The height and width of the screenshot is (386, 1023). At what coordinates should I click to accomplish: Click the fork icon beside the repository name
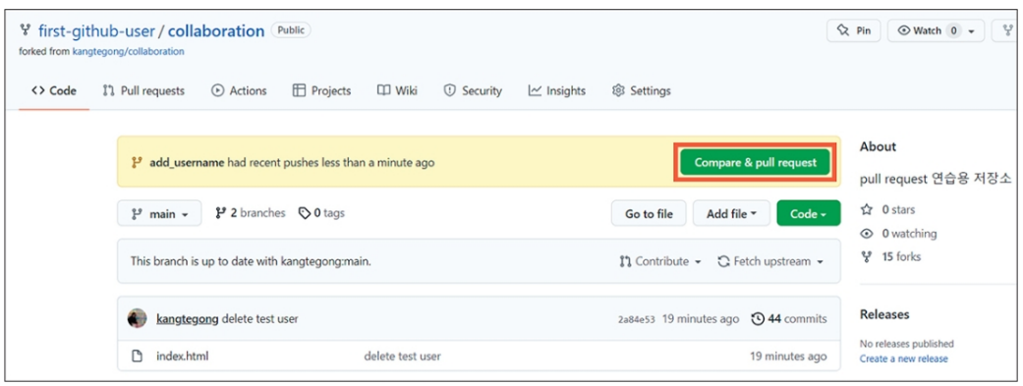point(26,30)
